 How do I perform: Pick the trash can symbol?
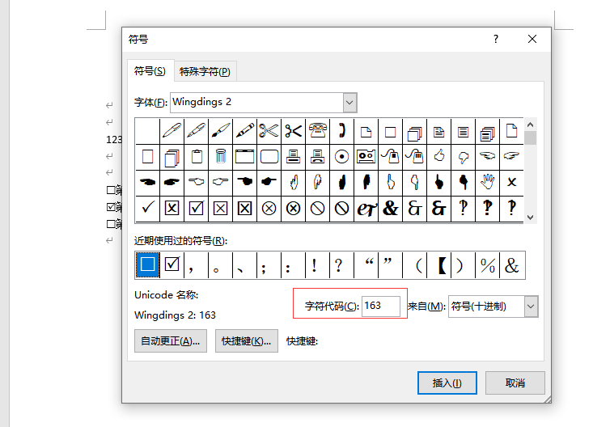point(220,156)
